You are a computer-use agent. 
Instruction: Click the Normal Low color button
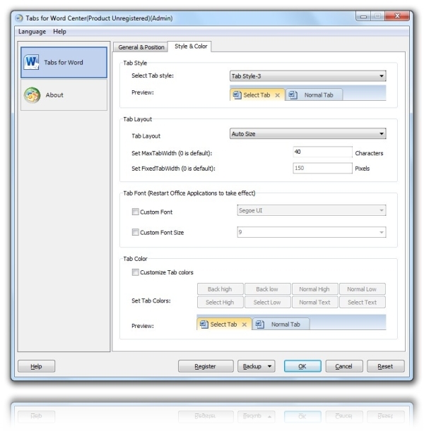pyautogui.click(x=362, y=289)
